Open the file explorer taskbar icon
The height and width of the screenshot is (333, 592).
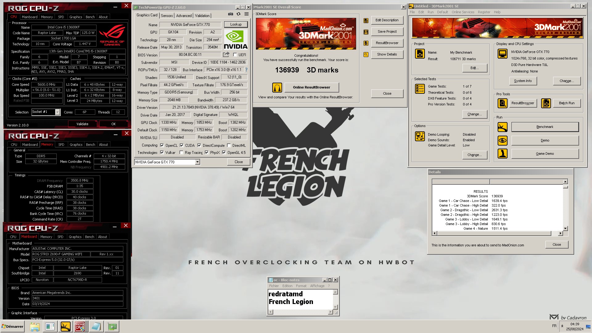coord(35,327)
